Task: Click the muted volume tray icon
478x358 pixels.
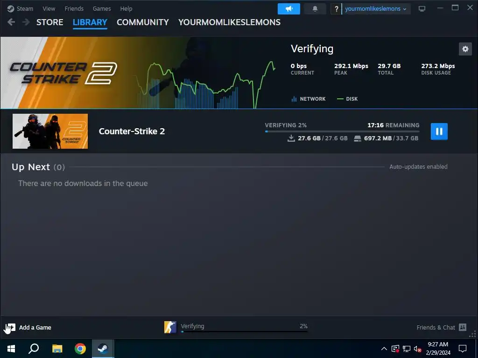Action: [x=417, y=349]
